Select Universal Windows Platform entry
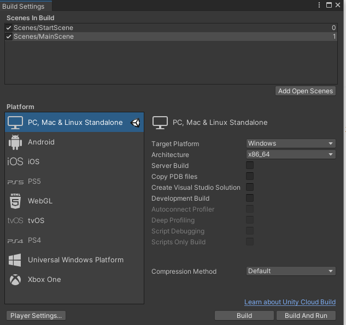346x325 pixels. click(74, 260)
